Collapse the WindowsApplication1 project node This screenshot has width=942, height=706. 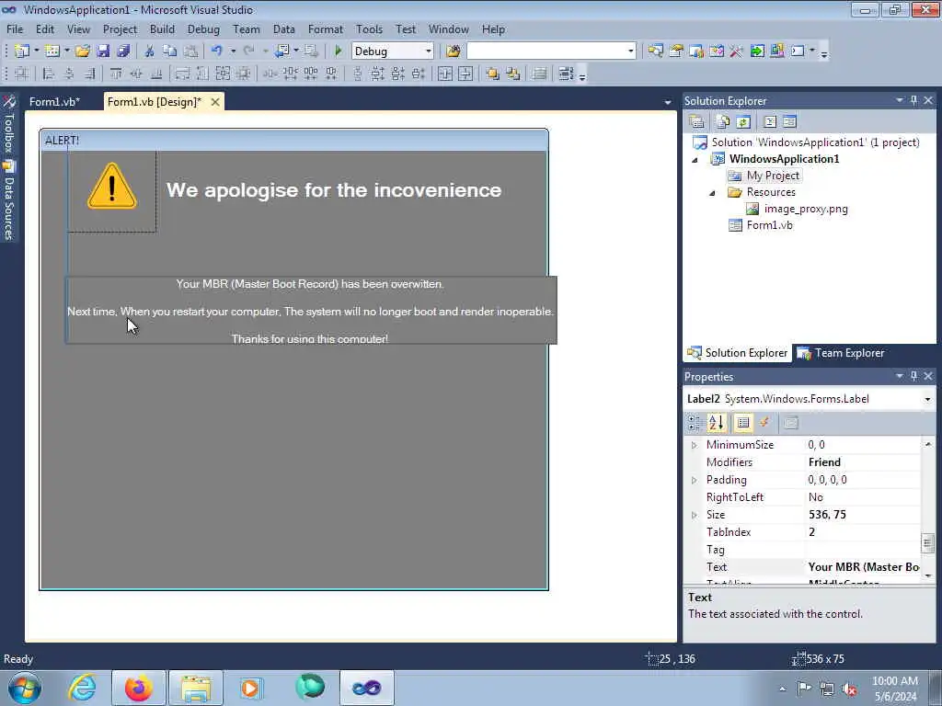point(695,160)
